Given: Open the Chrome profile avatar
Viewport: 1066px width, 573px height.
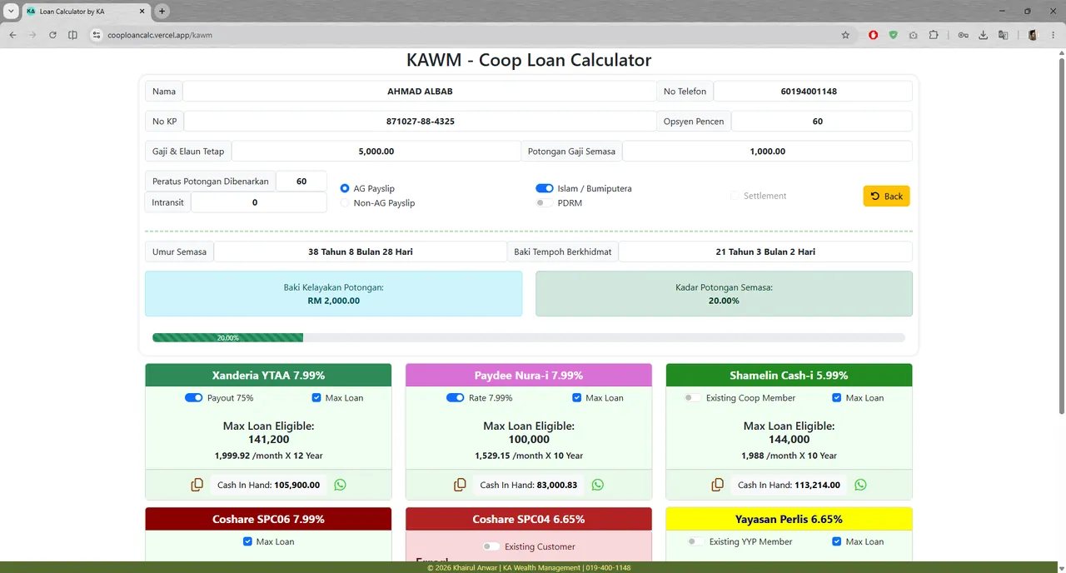Looking at the screenshot, I should pyautogui.click(x=1033, y=35).
